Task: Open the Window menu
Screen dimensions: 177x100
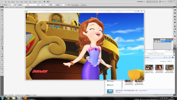Action: (35, 2)
